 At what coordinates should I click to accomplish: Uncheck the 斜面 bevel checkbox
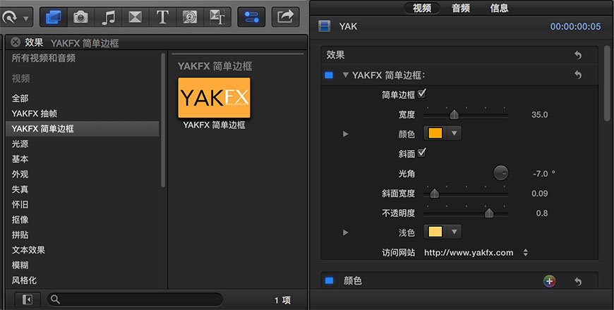click(422, 153)
